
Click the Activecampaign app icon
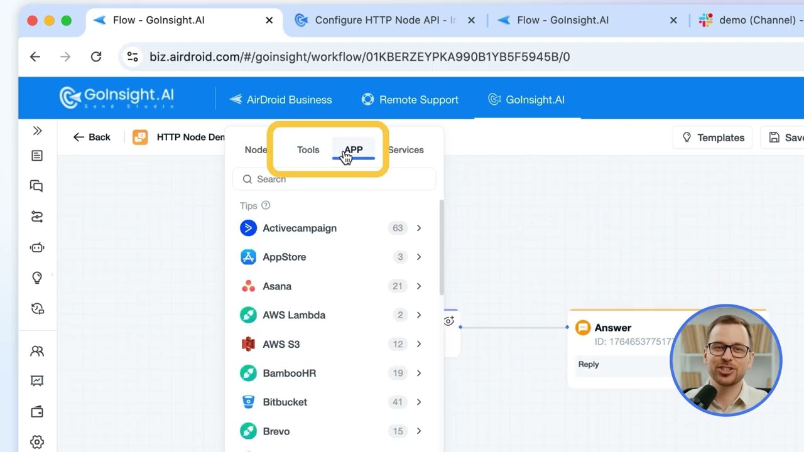click(x=248, y=228)
